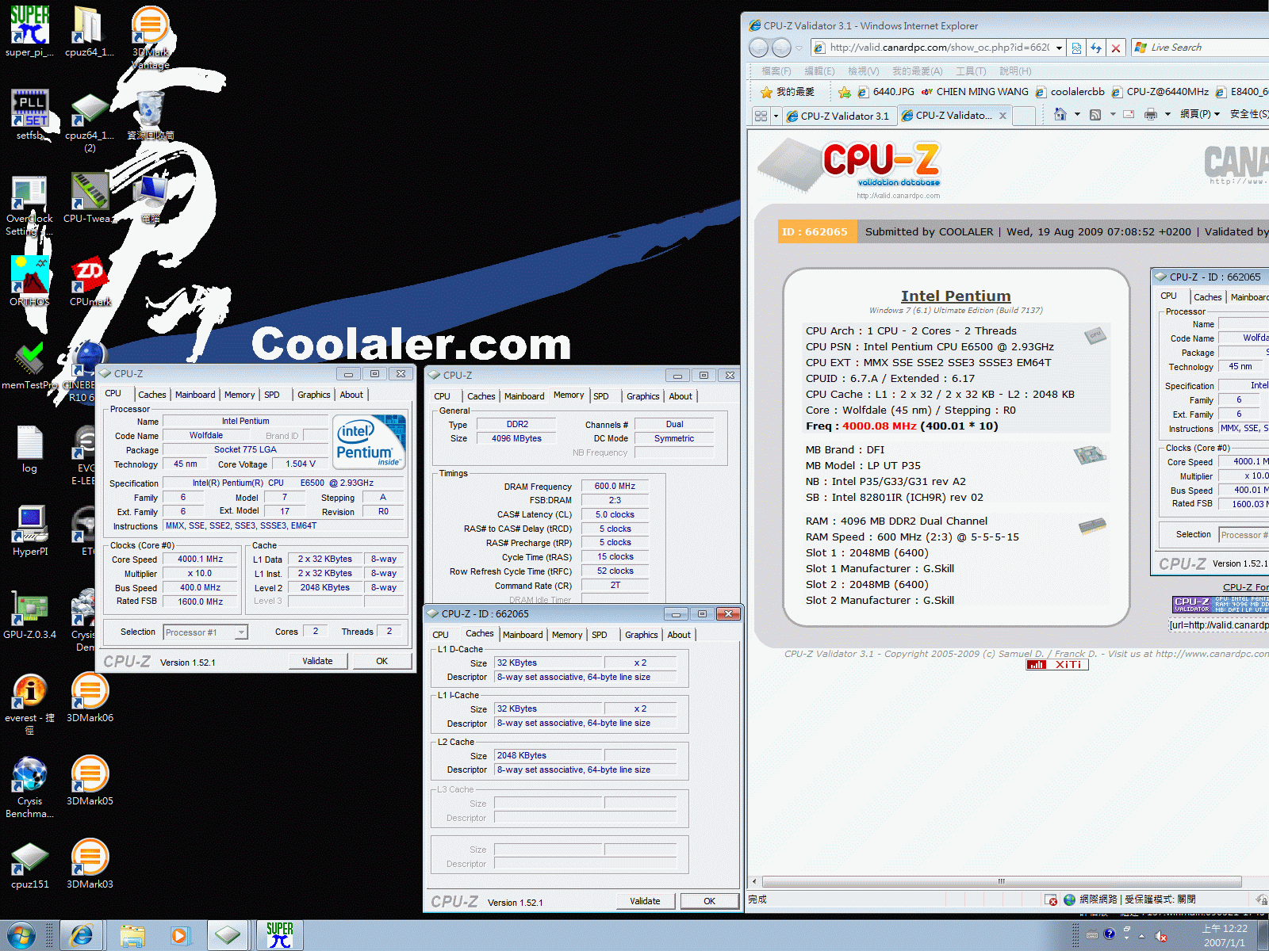Open the ORTHOS desktop shortcut

click(x=29, y=281)
